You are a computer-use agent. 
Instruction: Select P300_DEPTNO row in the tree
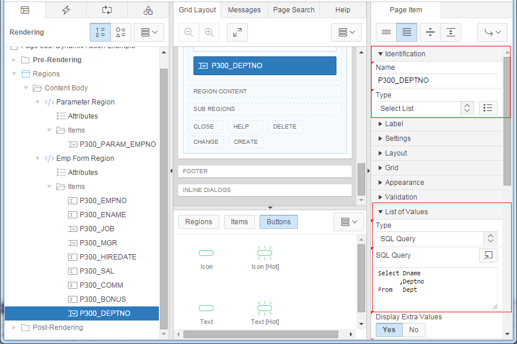pyautogui.click(x=82, y=313)
